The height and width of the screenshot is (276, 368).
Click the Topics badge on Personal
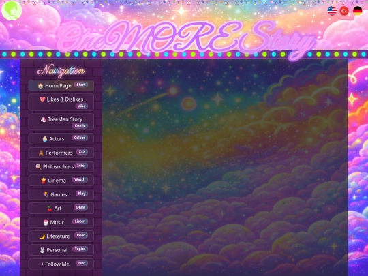coord(80,249)
